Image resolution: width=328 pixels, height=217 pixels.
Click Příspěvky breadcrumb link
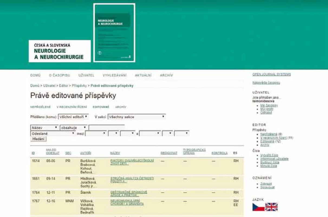(79, 86)
